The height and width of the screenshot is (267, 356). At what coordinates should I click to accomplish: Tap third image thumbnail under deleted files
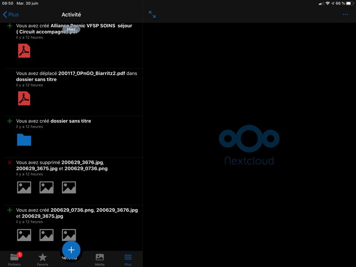point(69,187)
